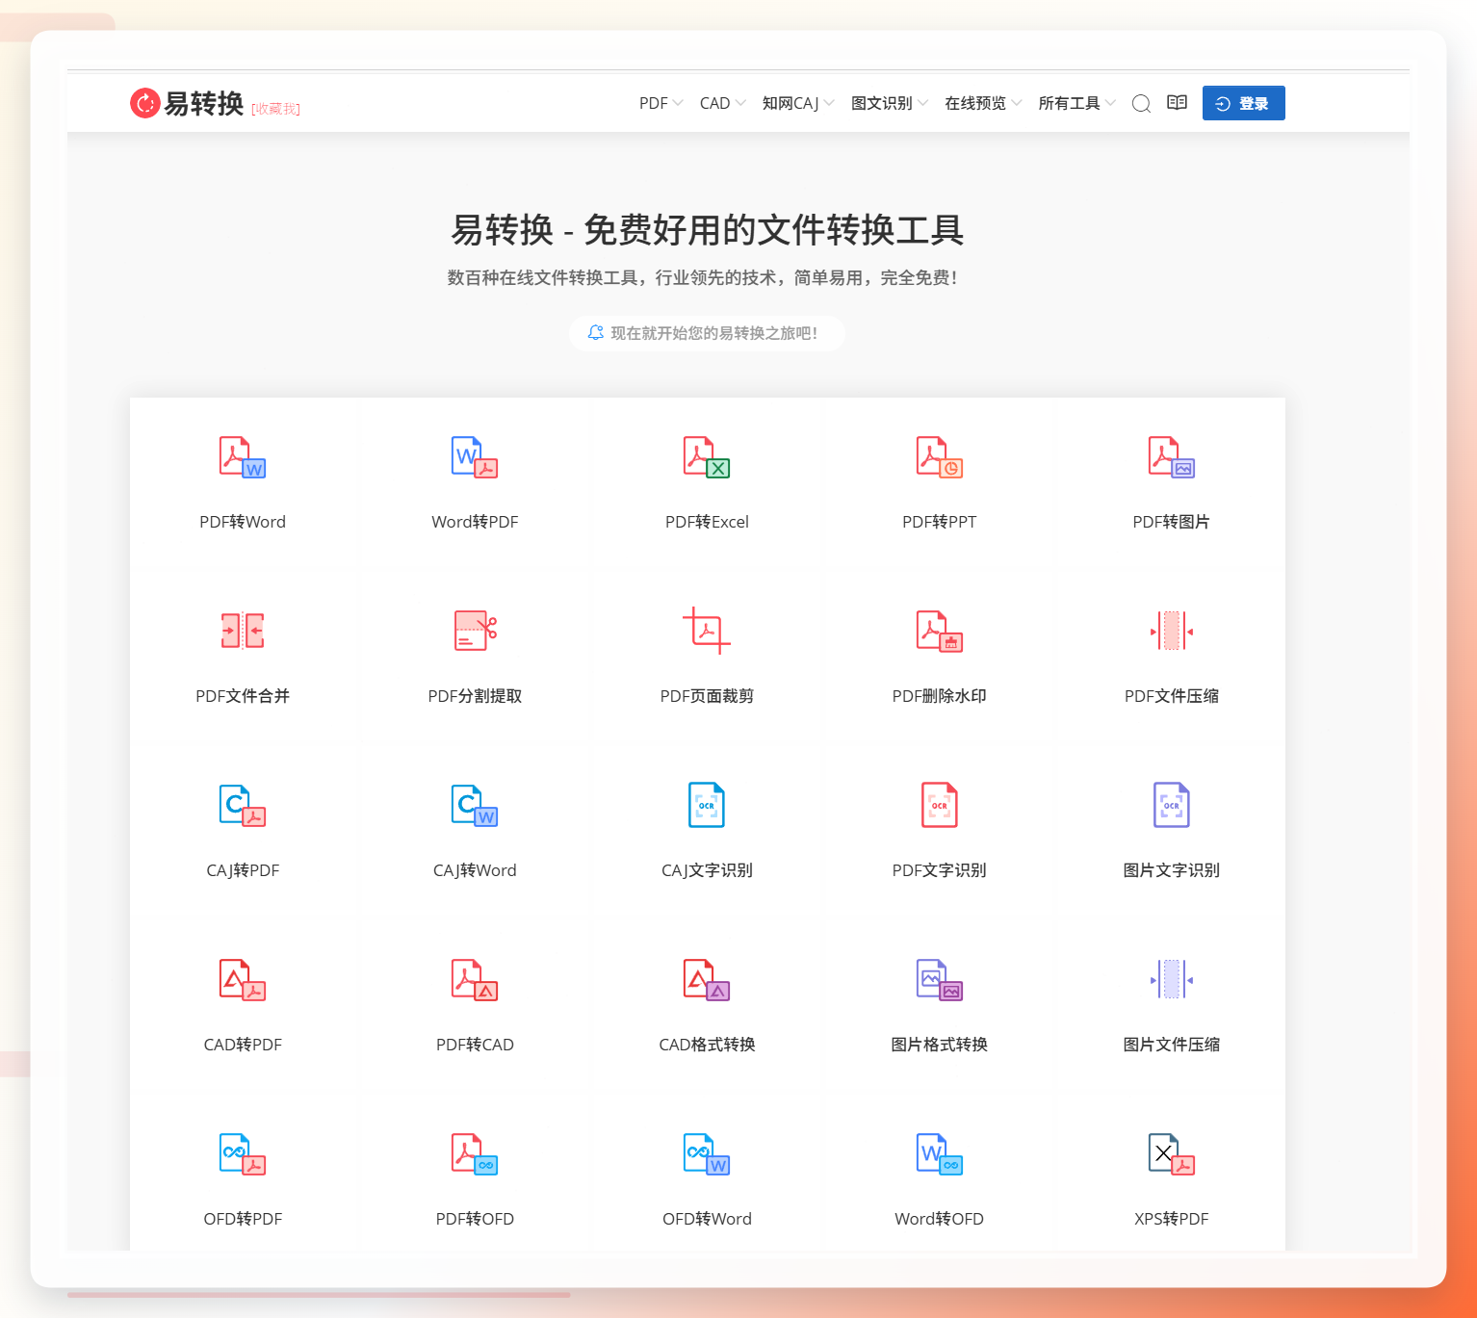Expand the 所有工具 dropdown menu

click(x=1076, y=103)
